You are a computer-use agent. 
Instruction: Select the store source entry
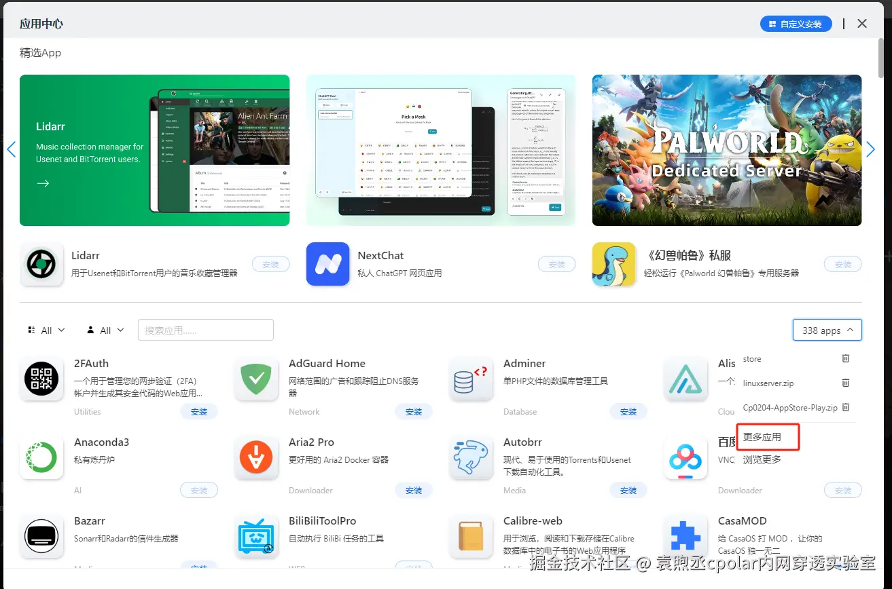coord(752,359)
